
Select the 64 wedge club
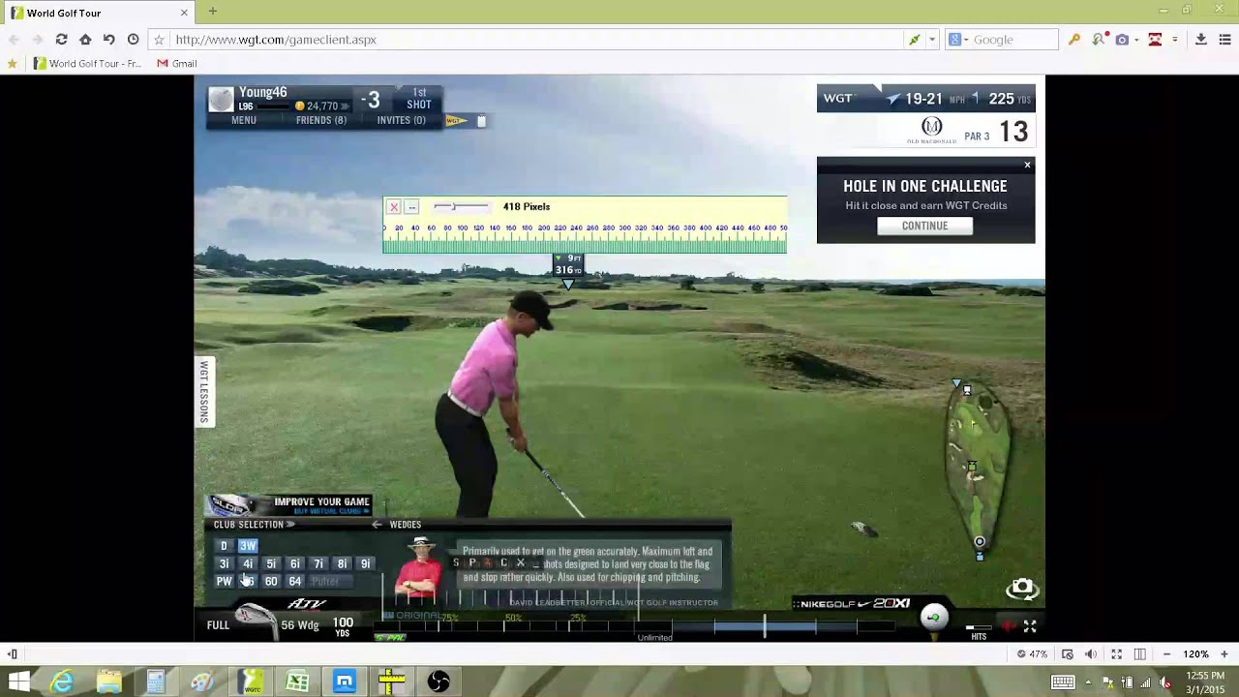(294, 582)
